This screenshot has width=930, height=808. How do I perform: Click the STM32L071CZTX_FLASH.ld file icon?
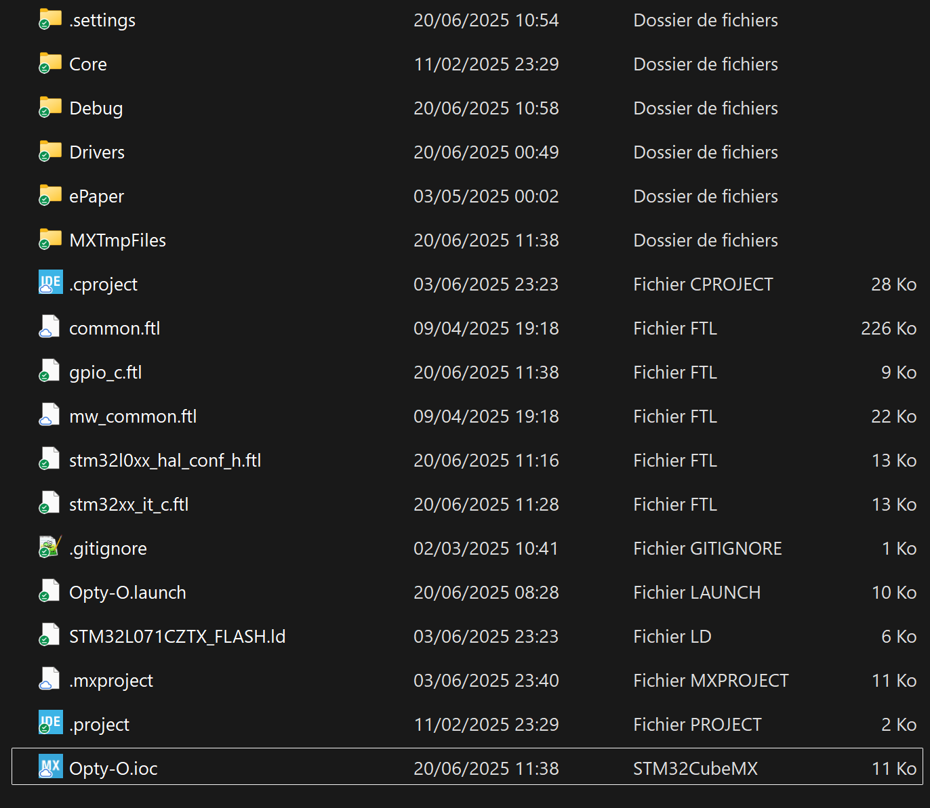pos(50,635)
